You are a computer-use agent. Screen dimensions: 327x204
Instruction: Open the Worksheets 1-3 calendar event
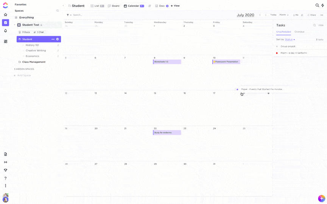click(167, 62)
